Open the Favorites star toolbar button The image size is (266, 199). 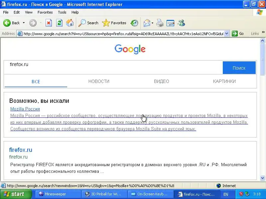114,23
